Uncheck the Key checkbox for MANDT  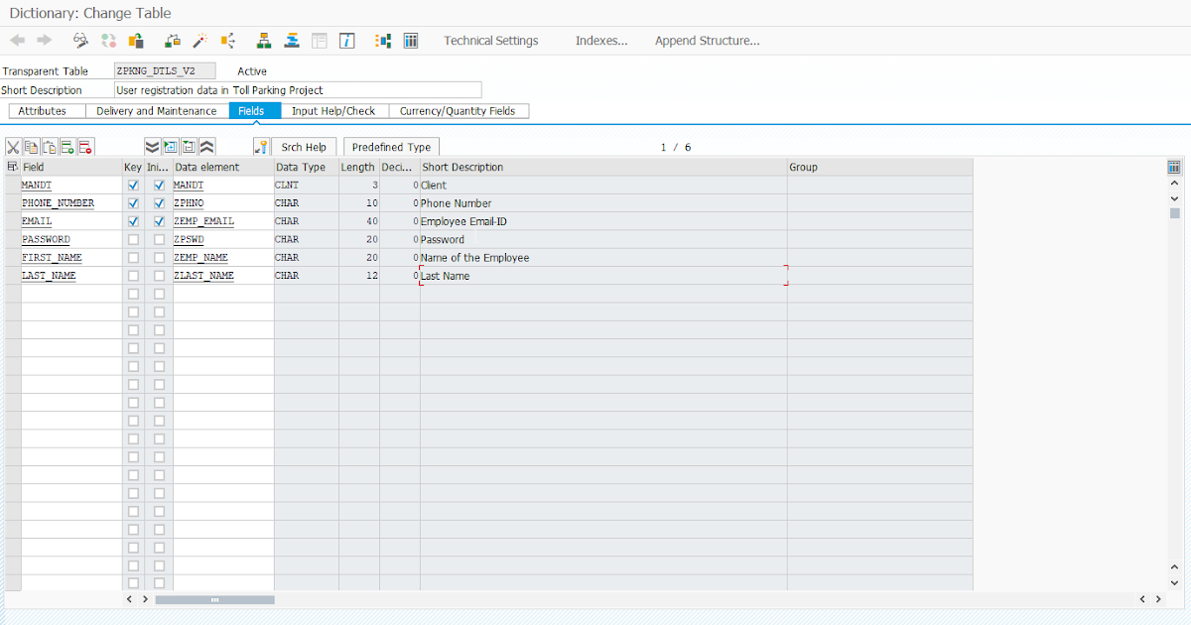pos(133,185)
